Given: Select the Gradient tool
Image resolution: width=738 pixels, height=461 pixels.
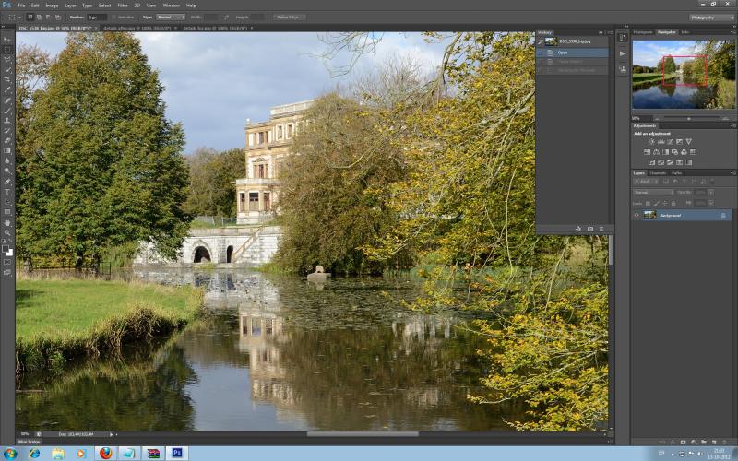Looking at the screenshot, I should (x=7, y=151).
